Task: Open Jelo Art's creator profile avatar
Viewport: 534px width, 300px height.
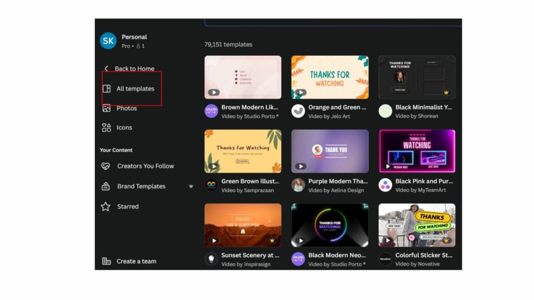Action: [x=298, y=111]
